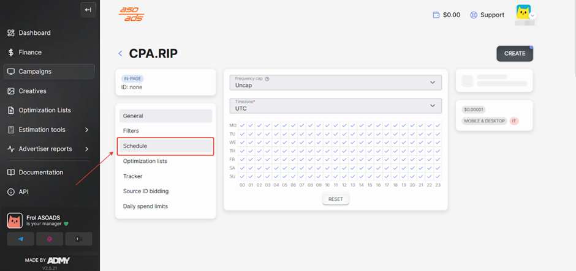Viewport: 576px width, 271px height.
Task: Click the CREATE campaign button
Action: tap(514, 54)
